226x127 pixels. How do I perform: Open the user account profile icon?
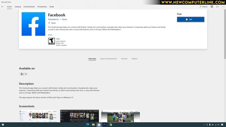click(212, 7)
